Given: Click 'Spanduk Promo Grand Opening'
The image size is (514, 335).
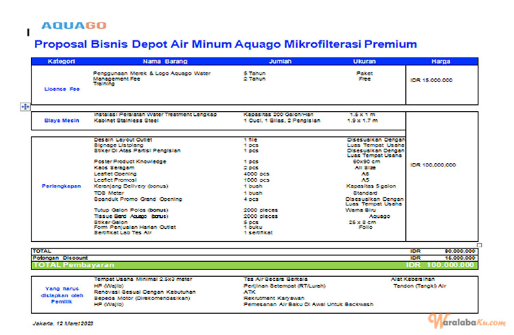Looking at the screenshot, I should 138,199.
